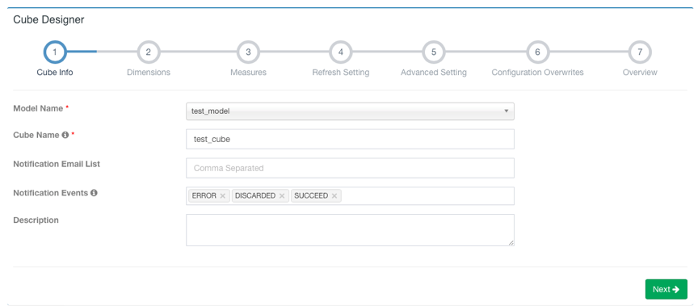698x306 pixels.
Task: Open step 6 Configuration Overwrites circle
Action: click(x=537, y=52)
